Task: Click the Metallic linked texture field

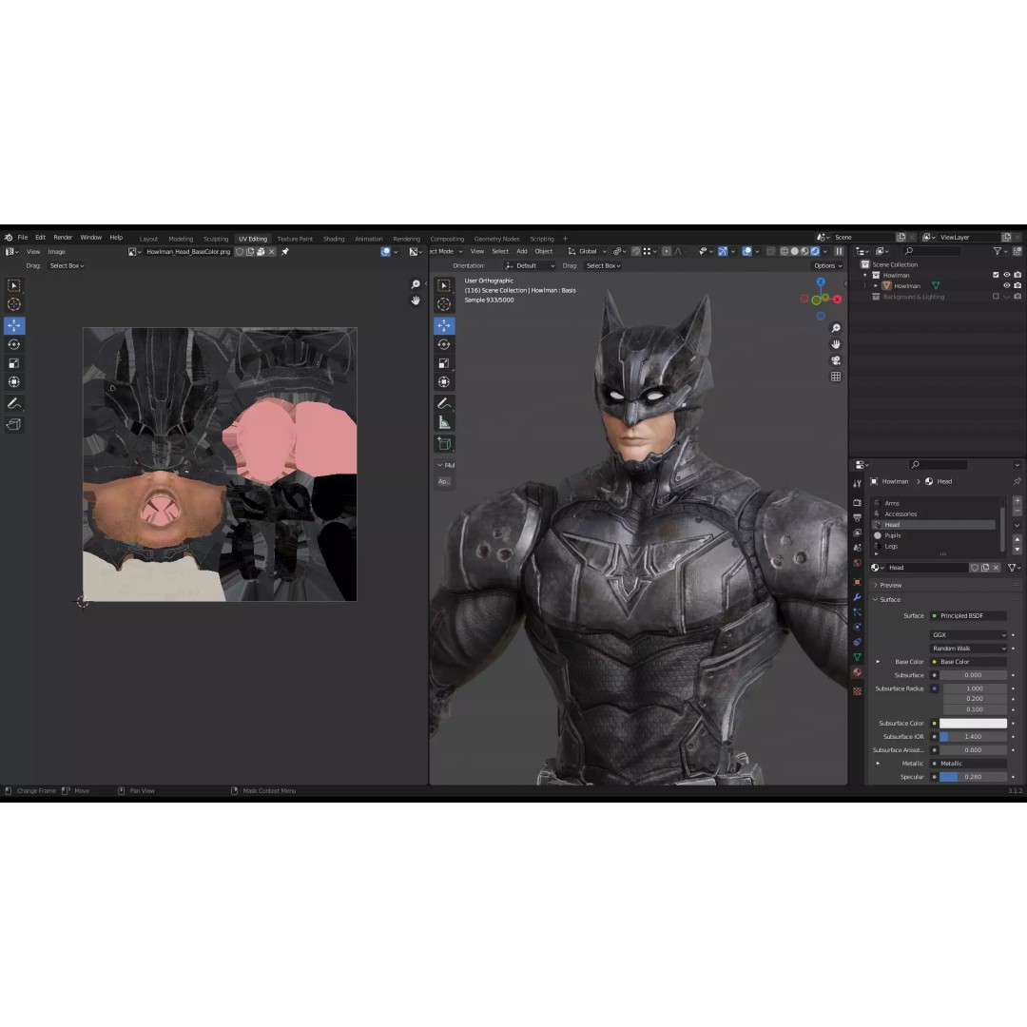Action: coord(969,764)
